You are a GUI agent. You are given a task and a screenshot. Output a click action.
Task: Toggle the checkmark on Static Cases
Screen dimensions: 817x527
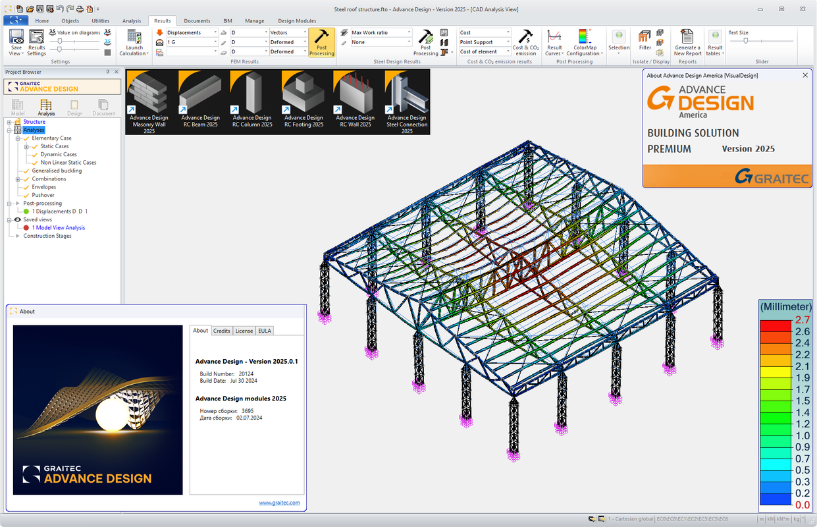coord(35,146)
